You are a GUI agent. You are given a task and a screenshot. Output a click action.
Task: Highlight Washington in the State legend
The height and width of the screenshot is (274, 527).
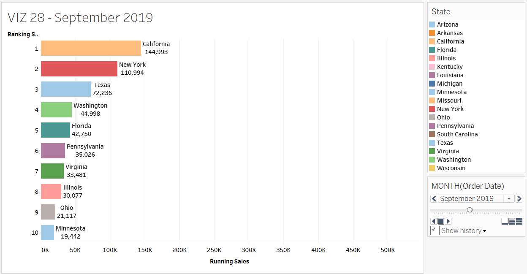click(x=454, y=160)
